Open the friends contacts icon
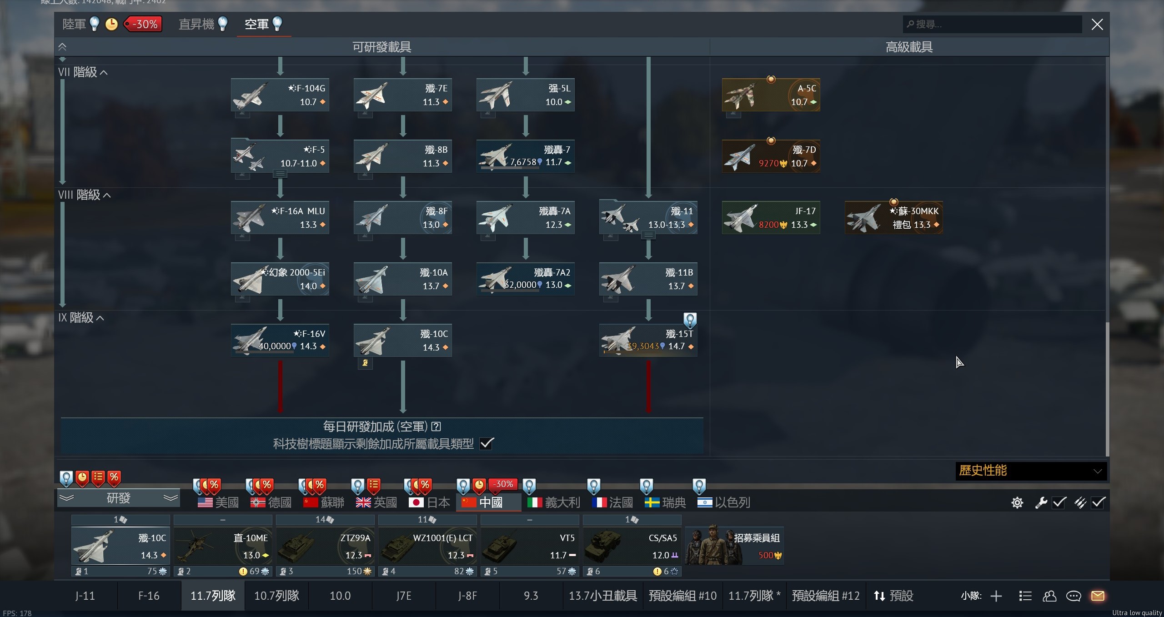 pos(1049,596)
